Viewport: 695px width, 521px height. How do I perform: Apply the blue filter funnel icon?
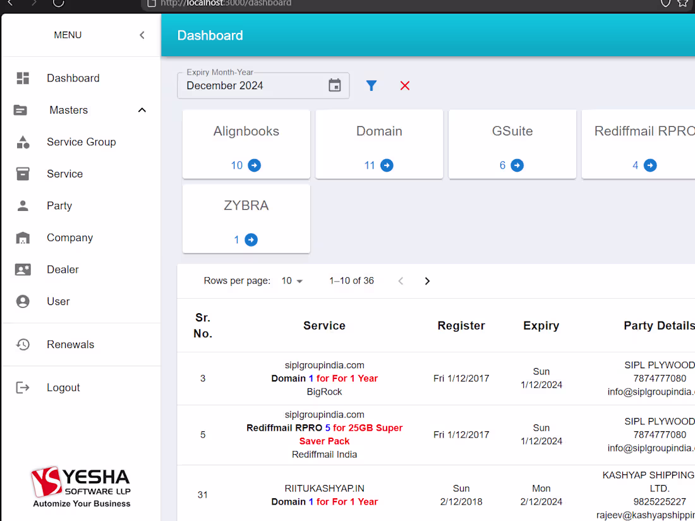[x=372, y=85]
